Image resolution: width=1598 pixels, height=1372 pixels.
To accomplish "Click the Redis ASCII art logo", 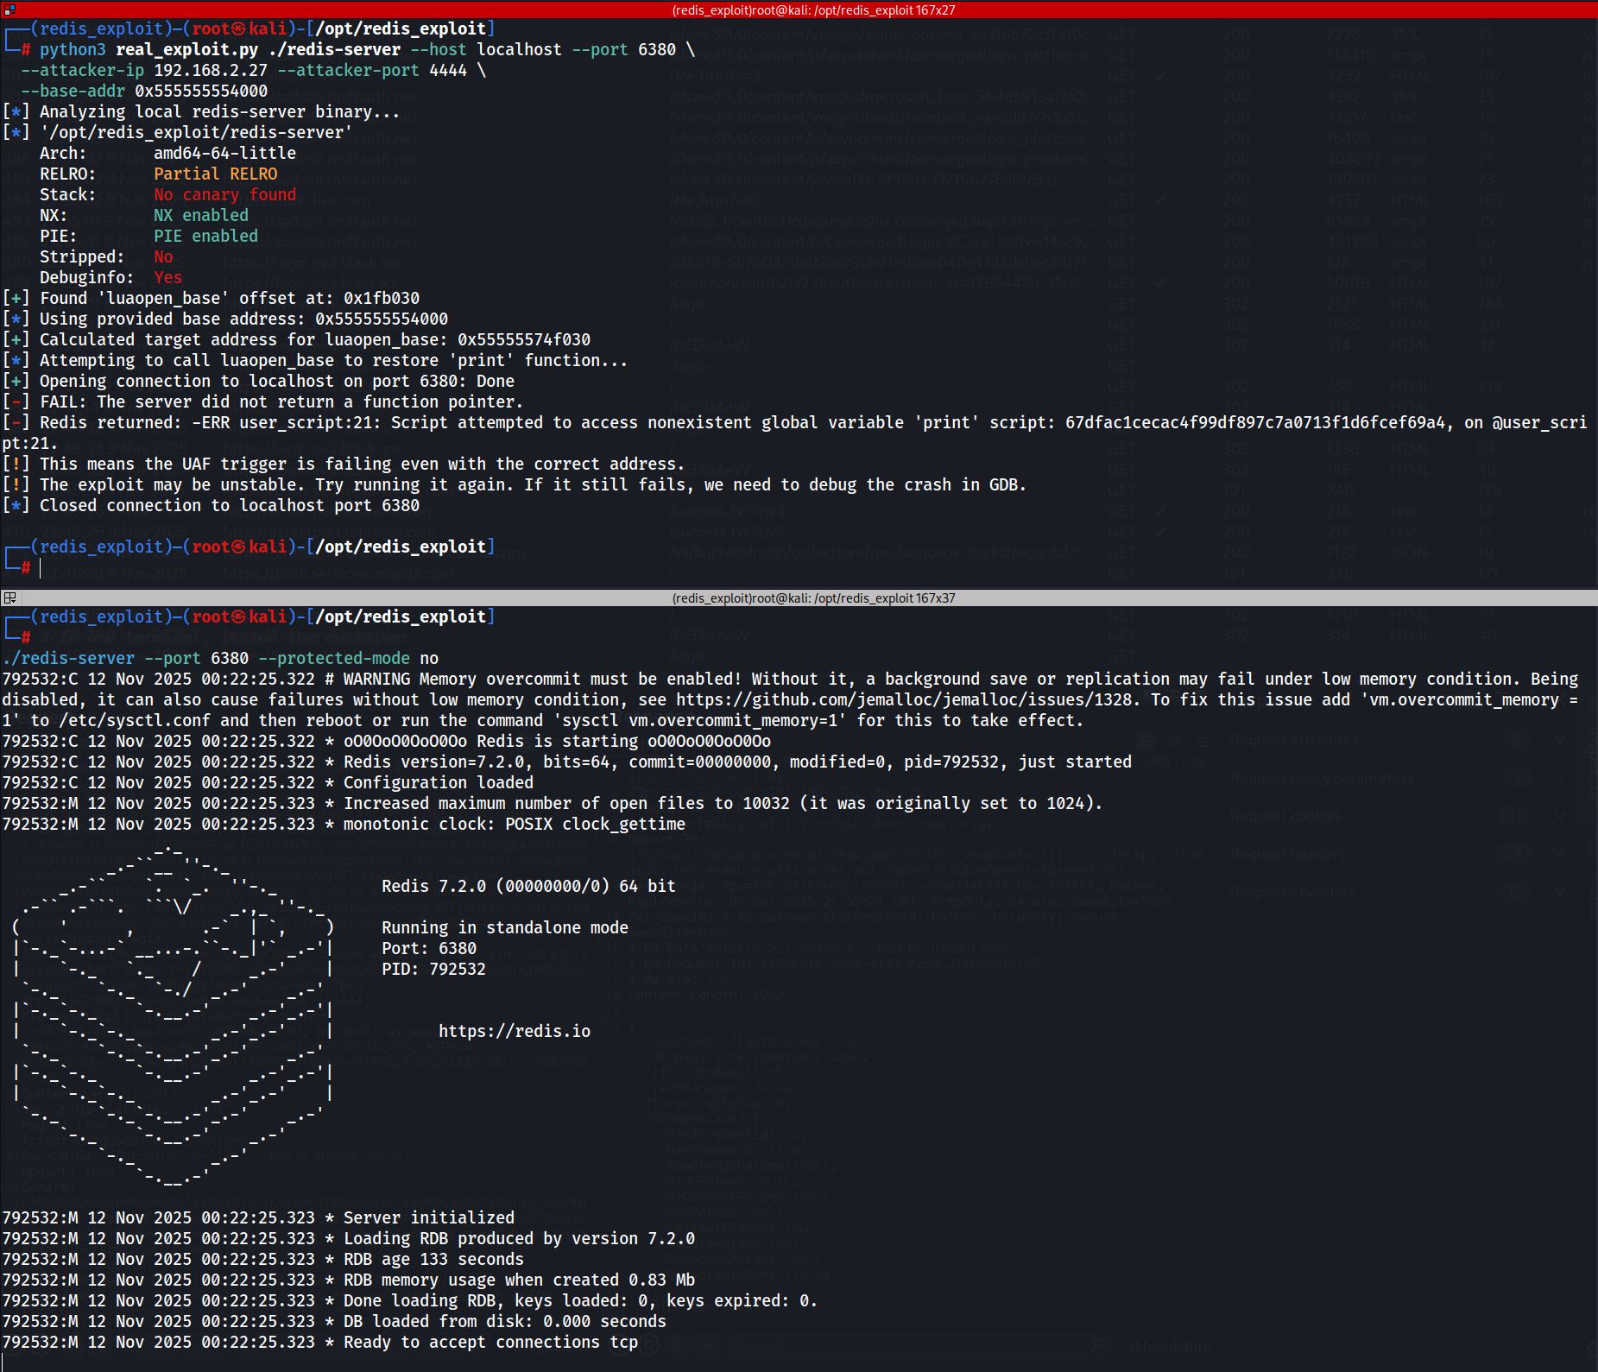I will 173,1015.
